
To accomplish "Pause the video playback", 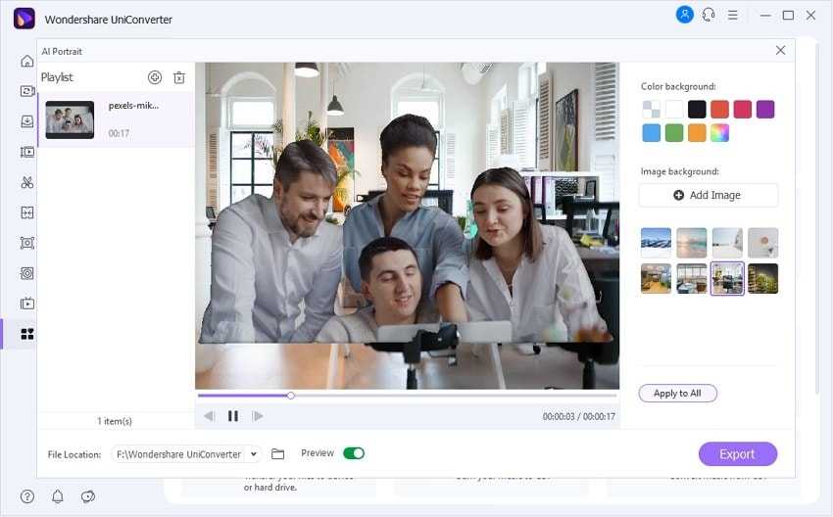I will [233, 416].
